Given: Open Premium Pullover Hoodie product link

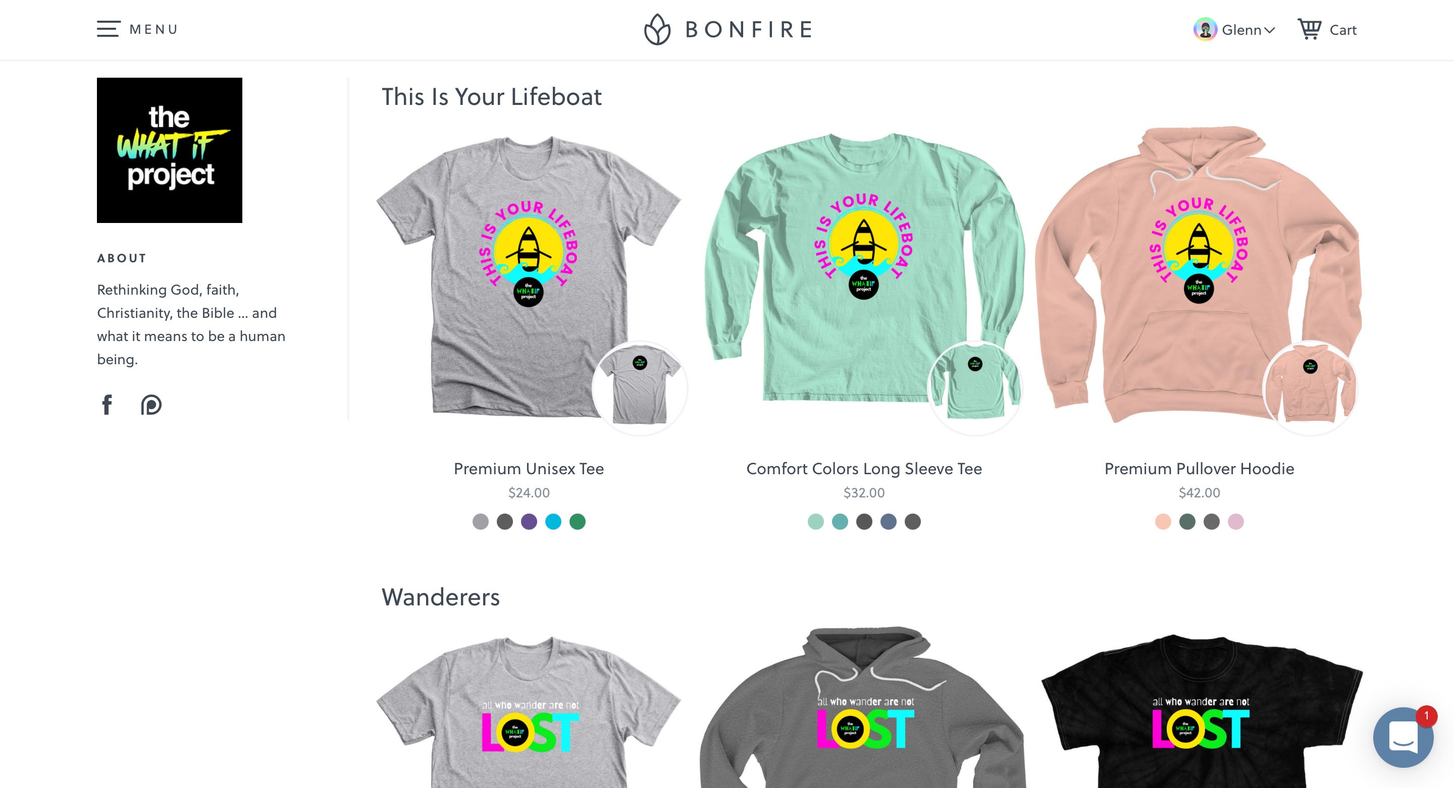Looking at the screenshot, I should pyautogui.click(x=1200, y=469).
